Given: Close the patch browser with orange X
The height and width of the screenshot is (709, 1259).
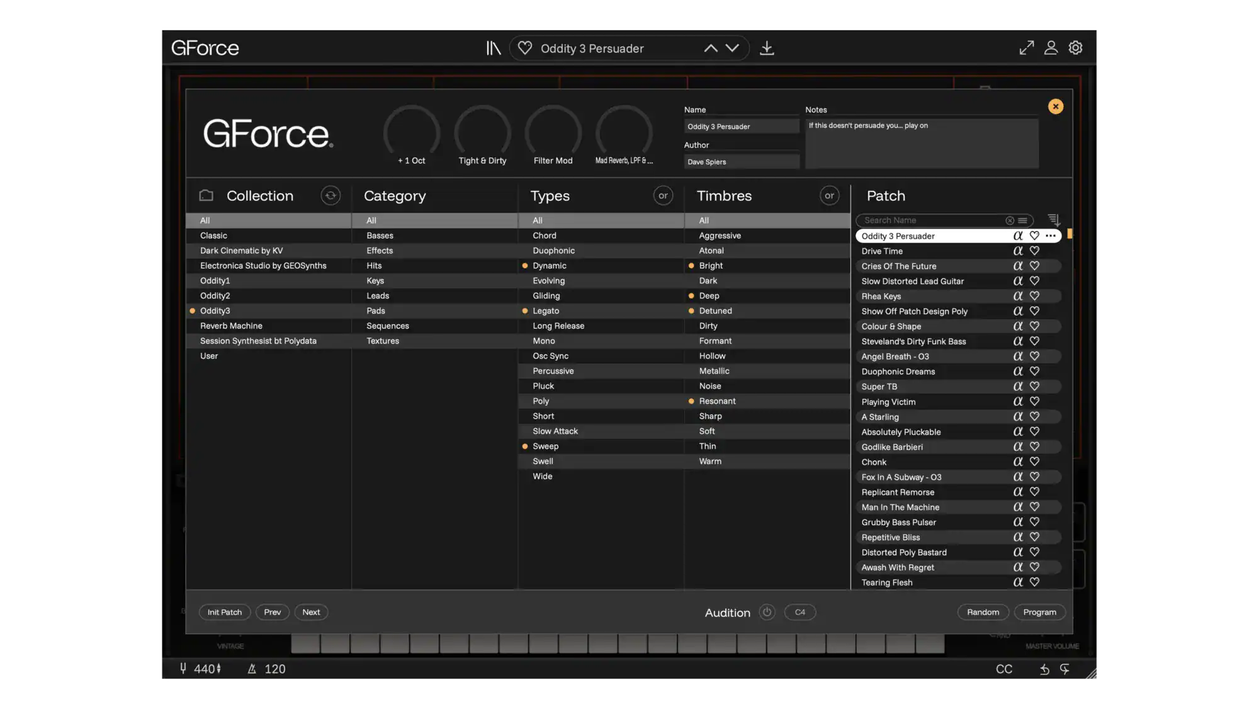Looking at the screenshot, I should coord(1056,106).
